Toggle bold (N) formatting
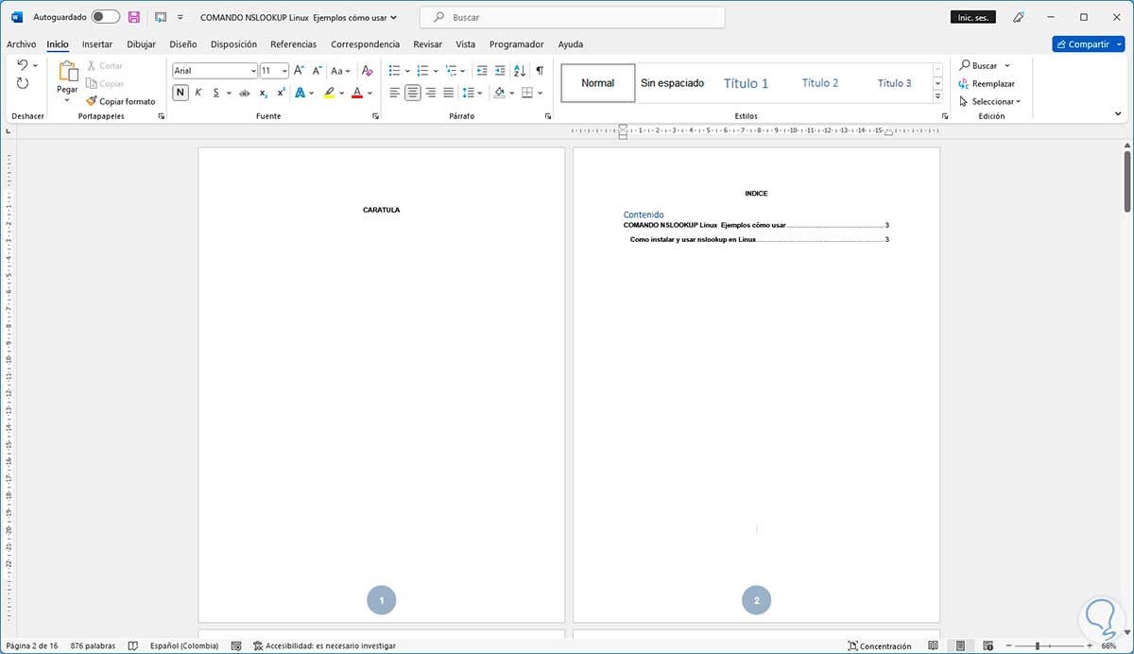The image size is (1134, 654). click(180, 93)
